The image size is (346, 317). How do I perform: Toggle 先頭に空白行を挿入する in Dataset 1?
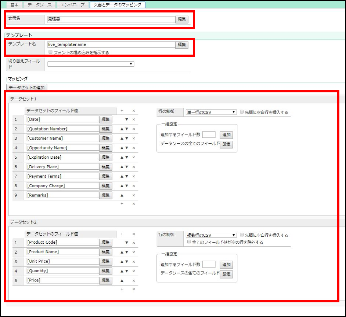[x=242, y=112]
